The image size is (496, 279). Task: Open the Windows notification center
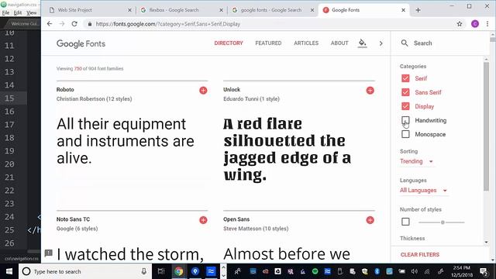[484, 271]
